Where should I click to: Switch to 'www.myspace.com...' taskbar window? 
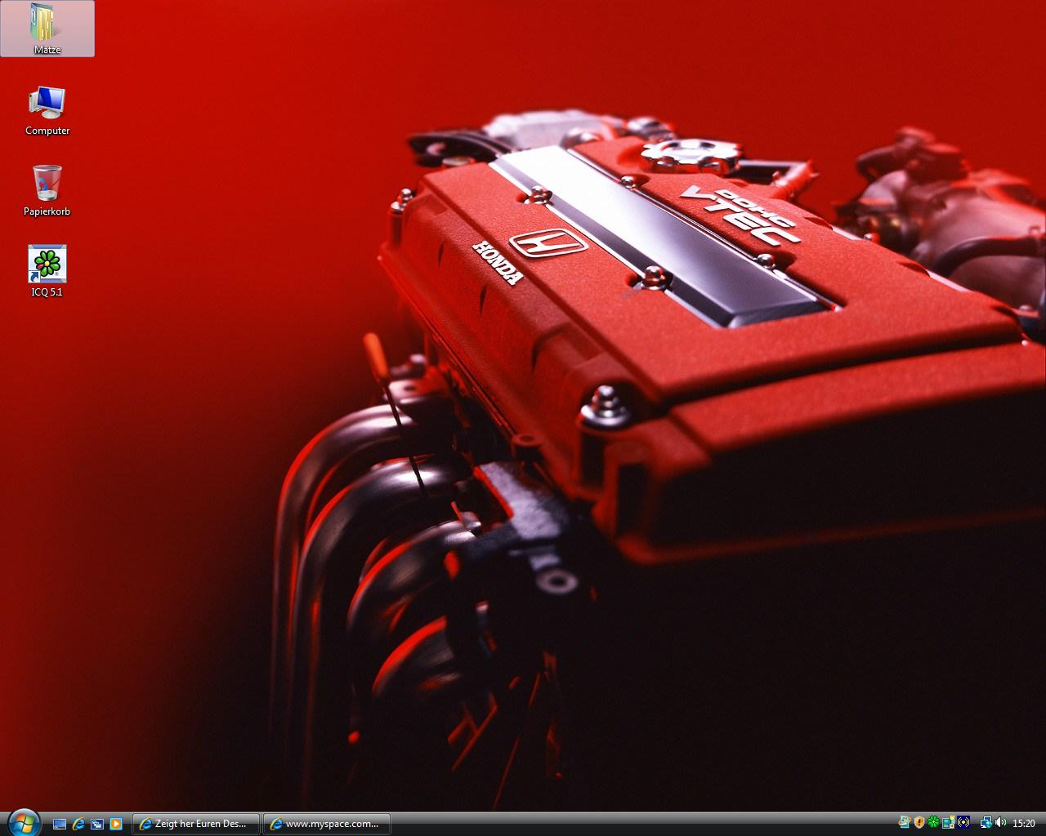[x=327, y=824]
